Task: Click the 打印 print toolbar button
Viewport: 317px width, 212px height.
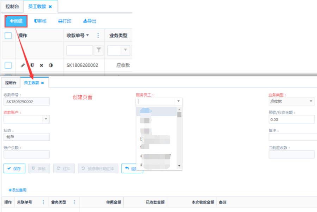Action: [64, 21]
